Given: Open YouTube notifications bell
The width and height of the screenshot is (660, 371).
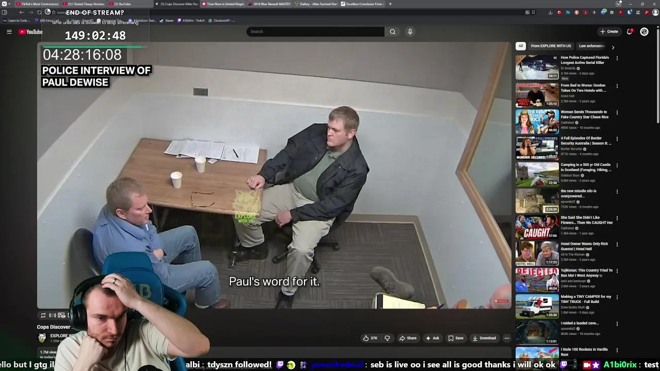Looking at the screenshot, I should tap(630, 31).
